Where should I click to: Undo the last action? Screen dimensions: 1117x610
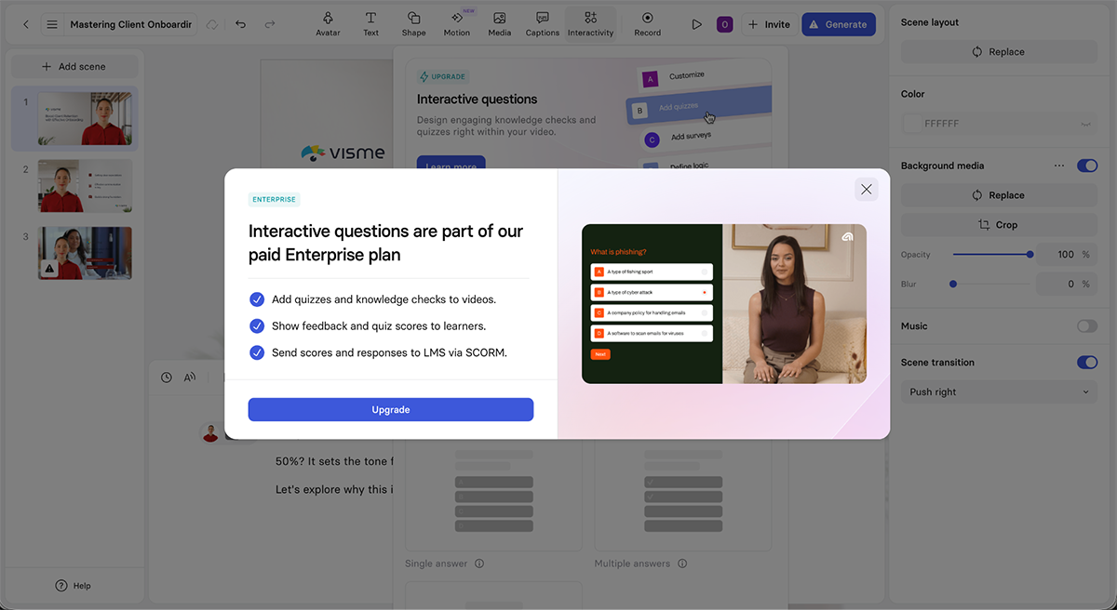(x=241, y=24)
